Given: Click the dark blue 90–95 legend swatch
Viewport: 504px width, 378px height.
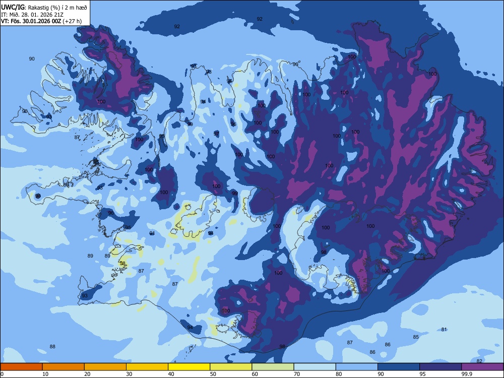Looking at the screenshot, I should 399,367.
